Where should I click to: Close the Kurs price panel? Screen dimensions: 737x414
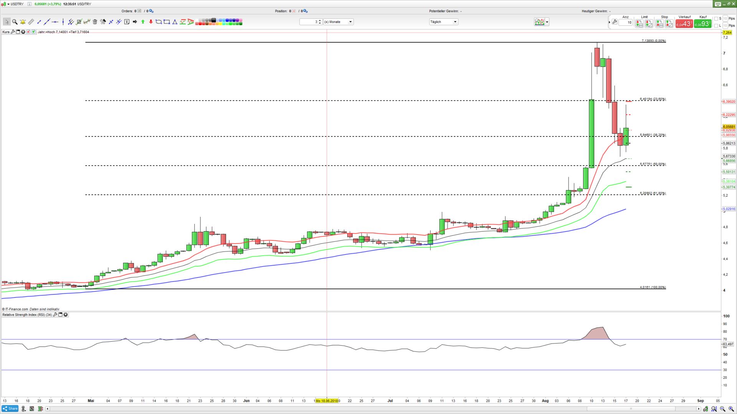23,32
